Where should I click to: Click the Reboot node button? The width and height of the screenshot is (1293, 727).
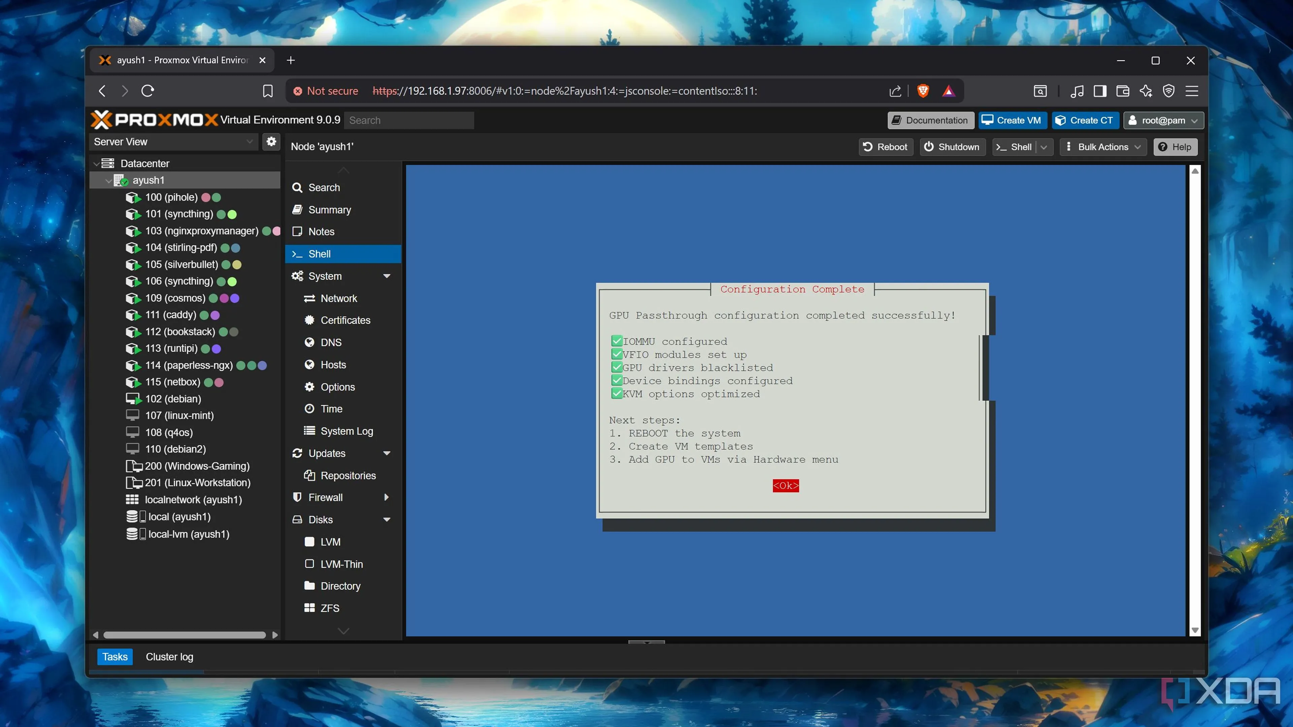(886, 146)
